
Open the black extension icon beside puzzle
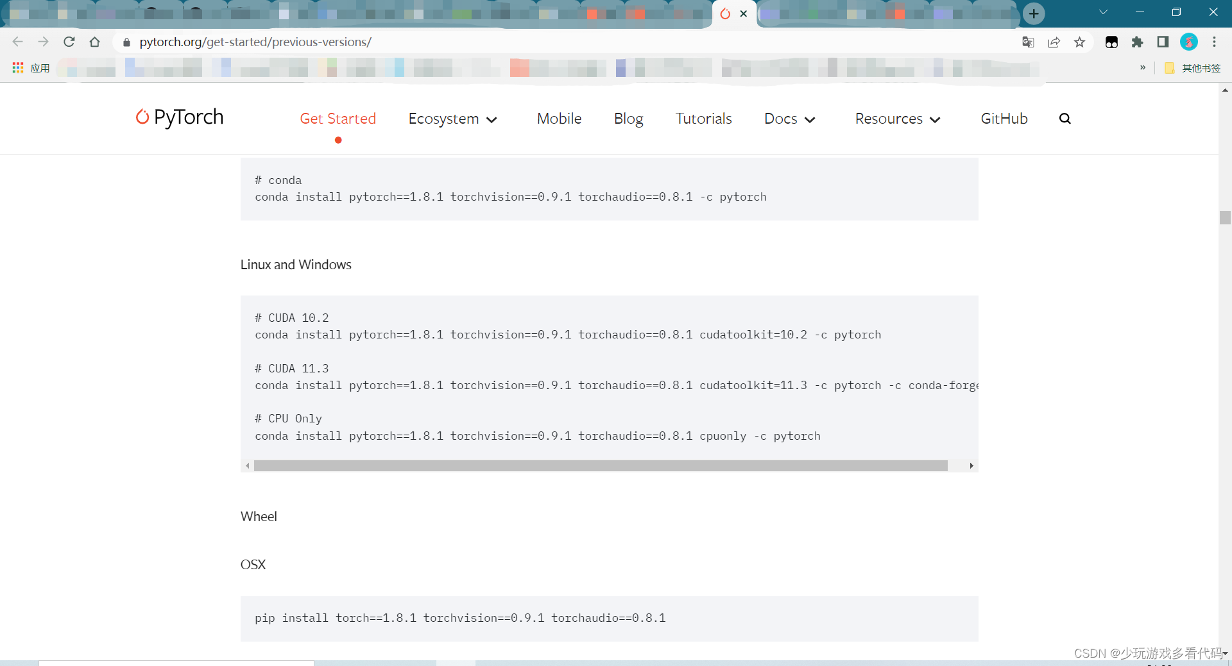[x=1111, y=42]
